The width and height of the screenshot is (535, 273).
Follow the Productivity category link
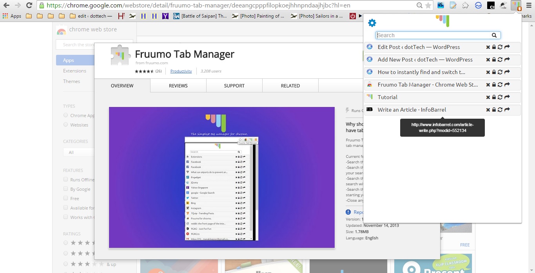tap(181, 71)
